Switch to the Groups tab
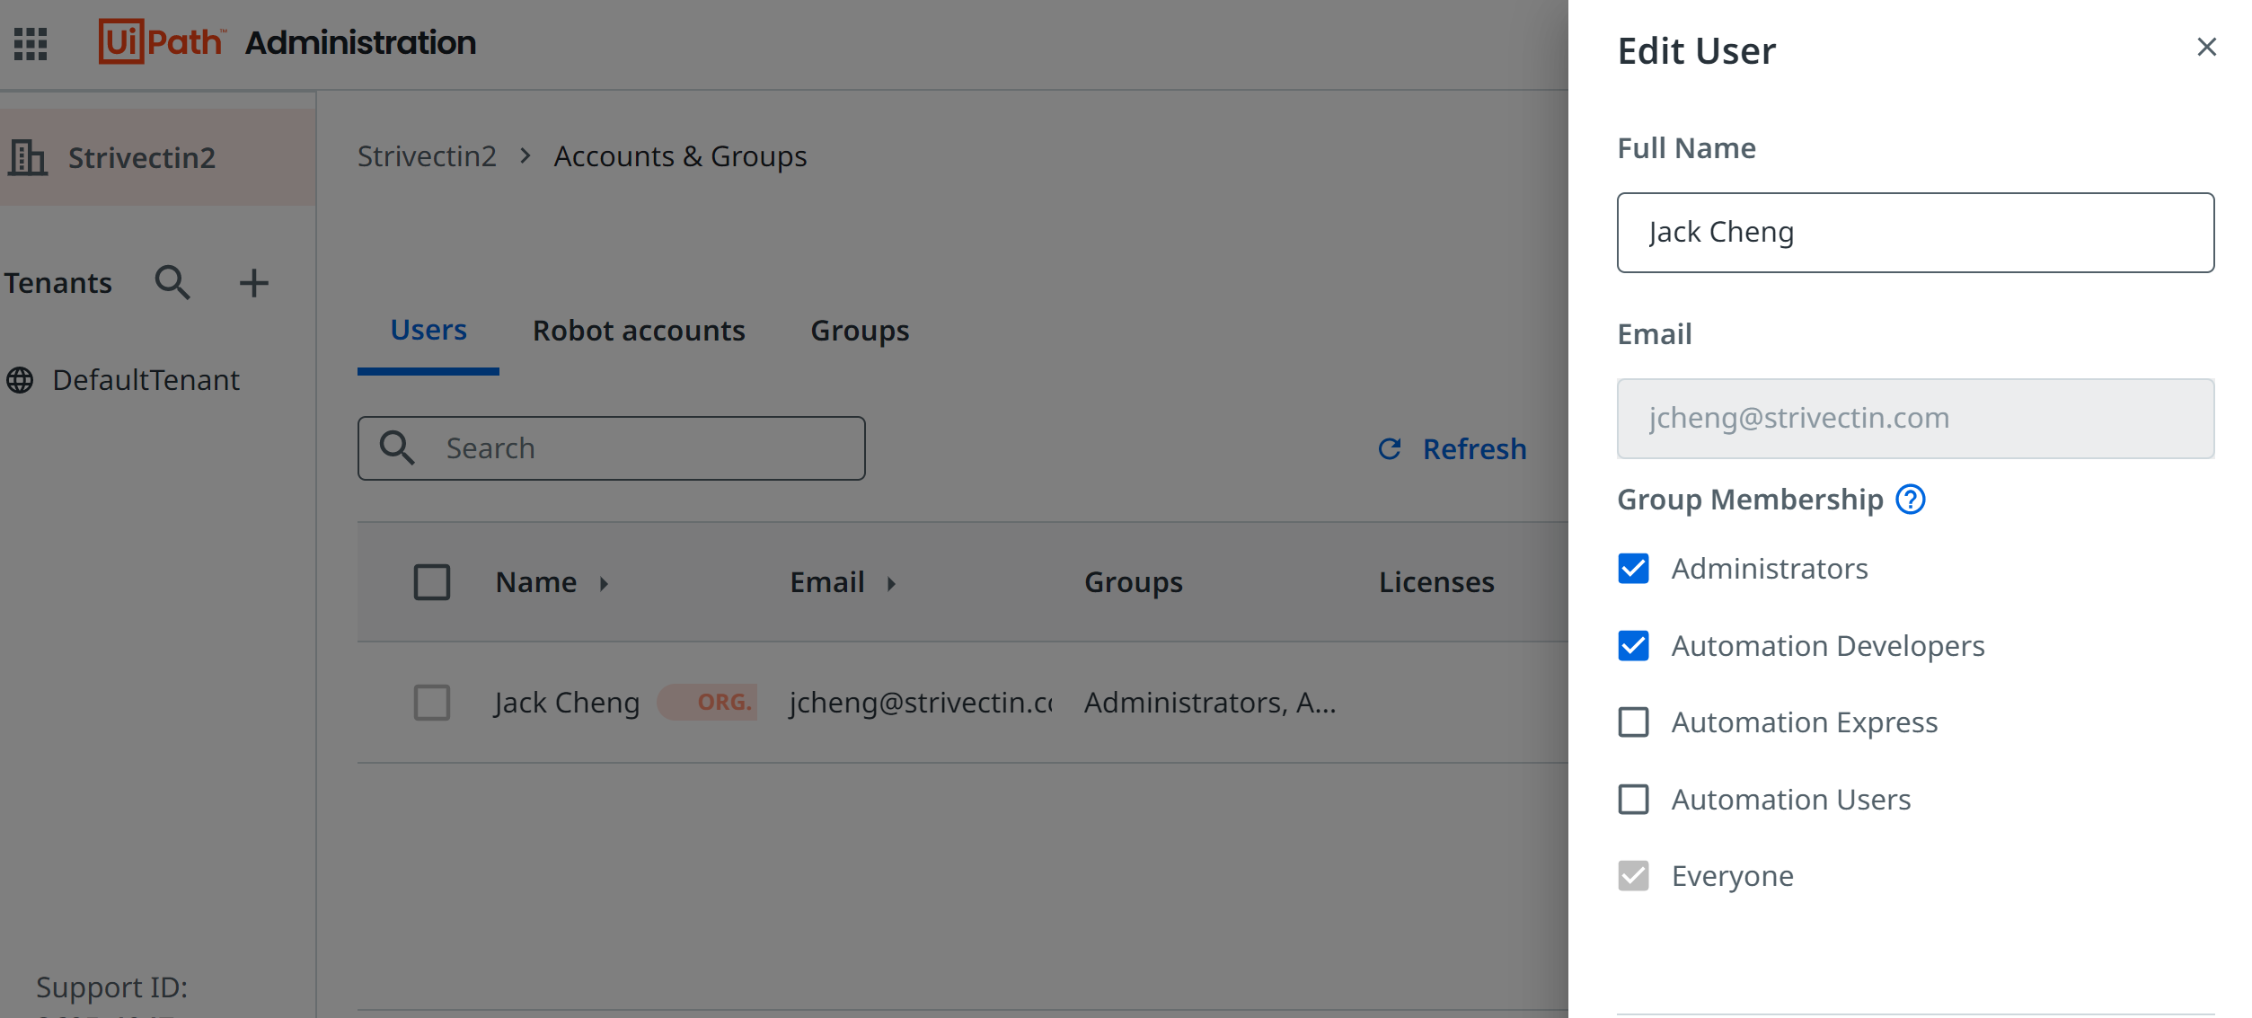Viewport: 2252px width, 1018px height. tap(859, 331)
